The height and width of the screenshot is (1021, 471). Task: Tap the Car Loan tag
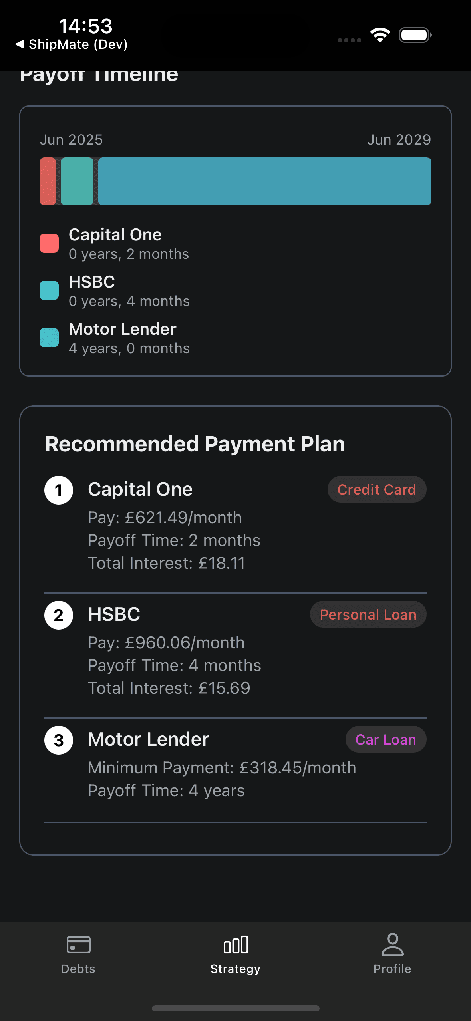coord(386,739)
